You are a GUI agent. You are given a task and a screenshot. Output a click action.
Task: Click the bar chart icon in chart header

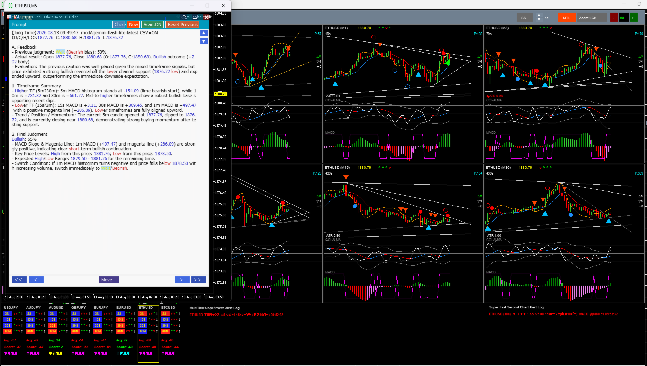[x=16, y=17]
